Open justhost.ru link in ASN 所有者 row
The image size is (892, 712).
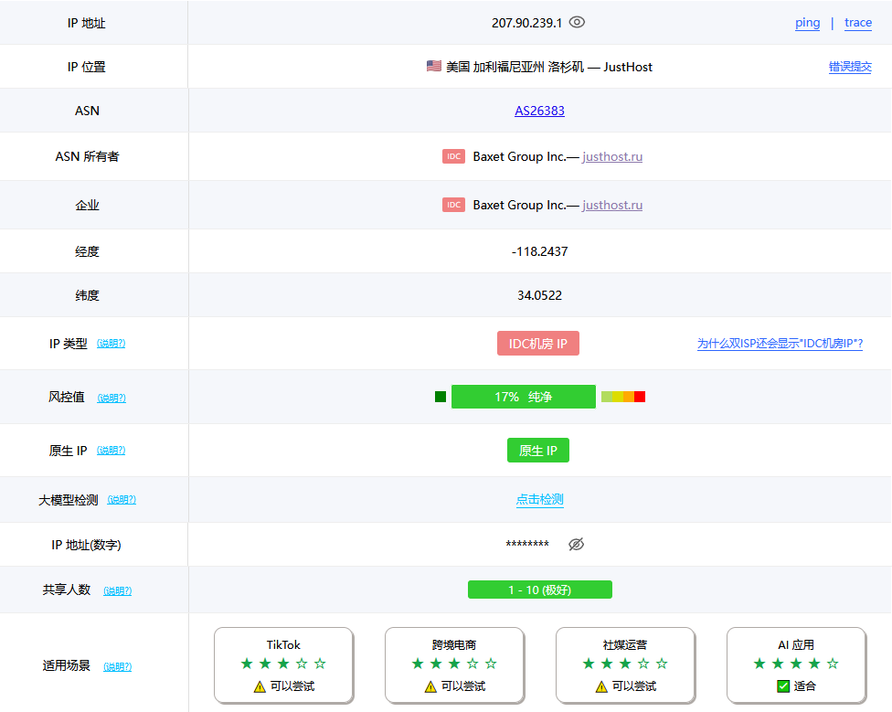[x=612, y=156]
